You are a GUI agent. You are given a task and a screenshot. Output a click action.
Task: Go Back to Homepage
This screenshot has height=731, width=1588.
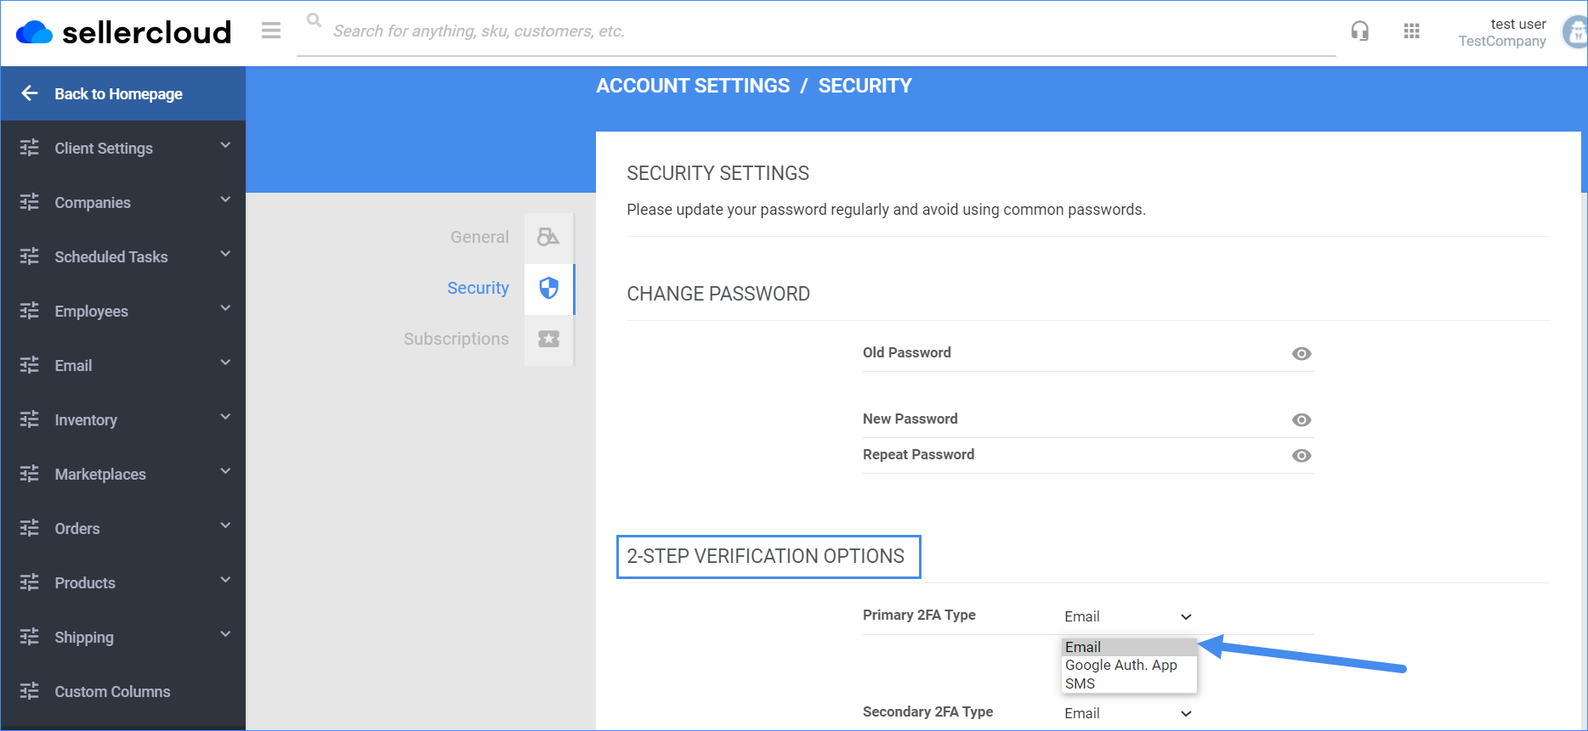point(123,93)
